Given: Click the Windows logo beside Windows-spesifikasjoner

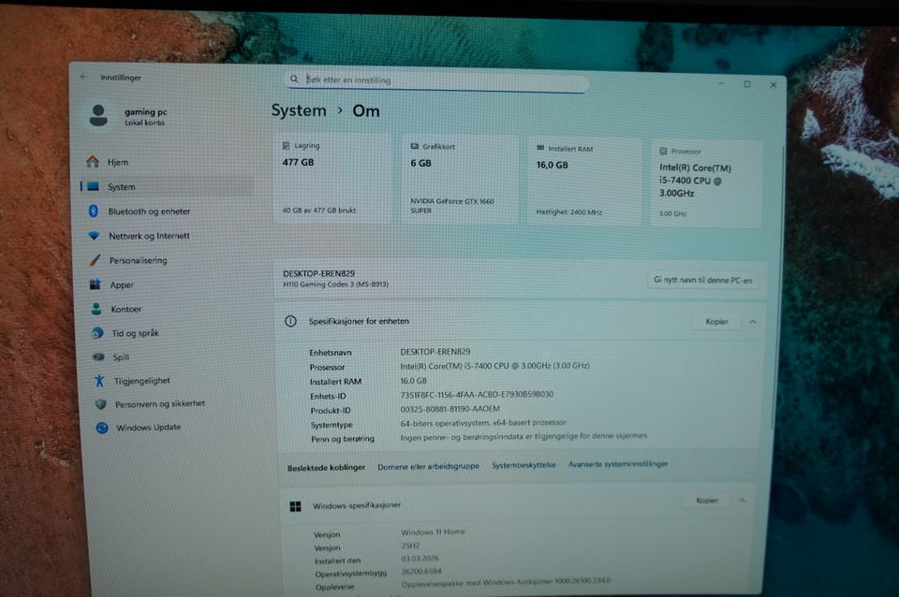Looking at the screenshot, I should (295, 506).
